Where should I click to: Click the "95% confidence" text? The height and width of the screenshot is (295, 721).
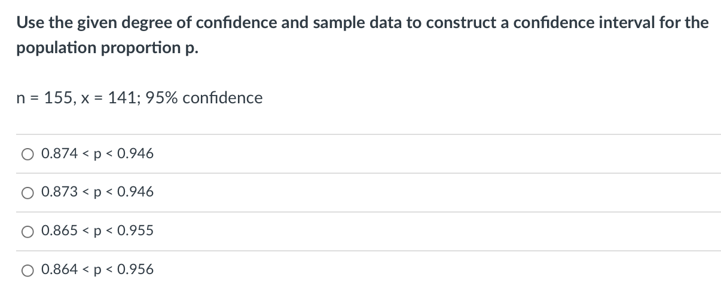tap(208, 97)
